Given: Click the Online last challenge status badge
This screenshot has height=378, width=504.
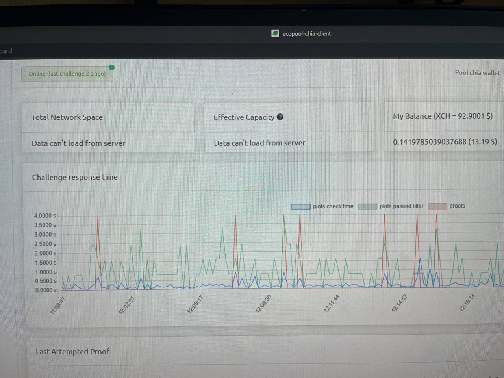Looking at the screenshot, I should coord(67,74).
